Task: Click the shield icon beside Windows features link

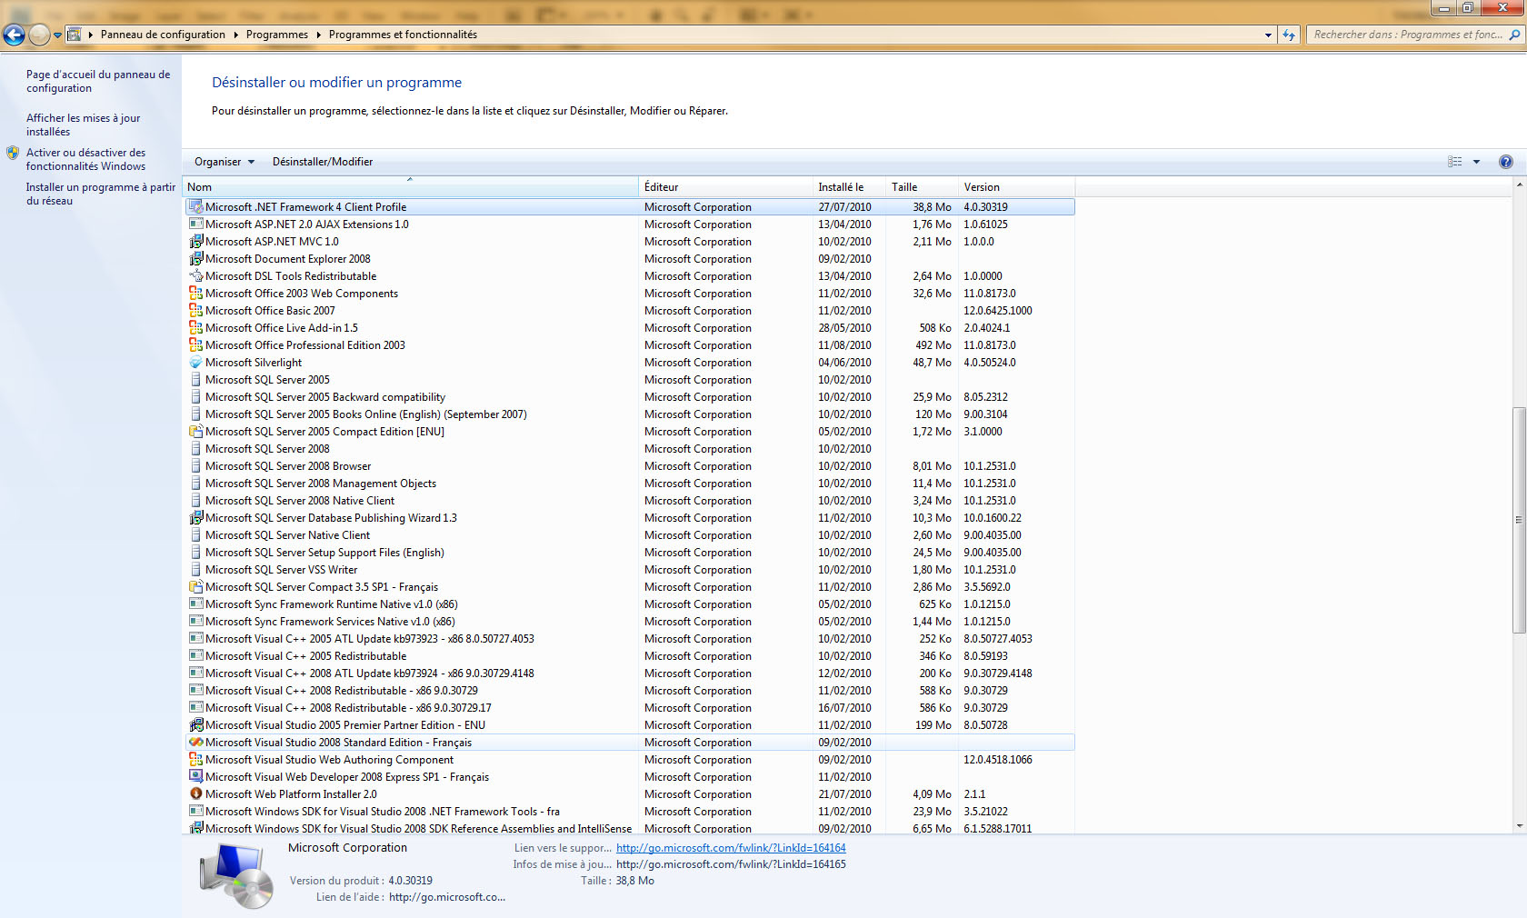Action: (13, 153)
